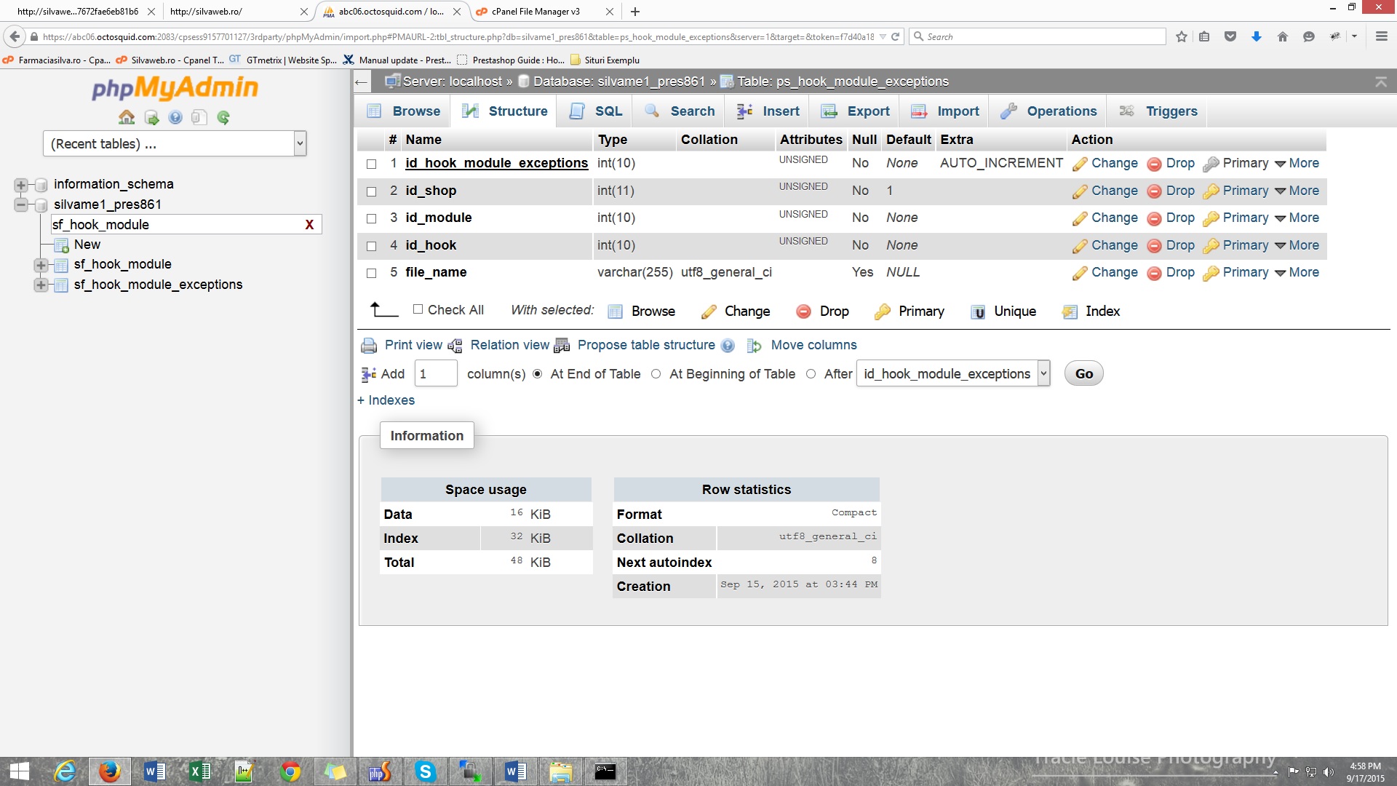The image size is (1397, 786).
Task: Switch to the Export tab
Action: [x=856, y=111]
